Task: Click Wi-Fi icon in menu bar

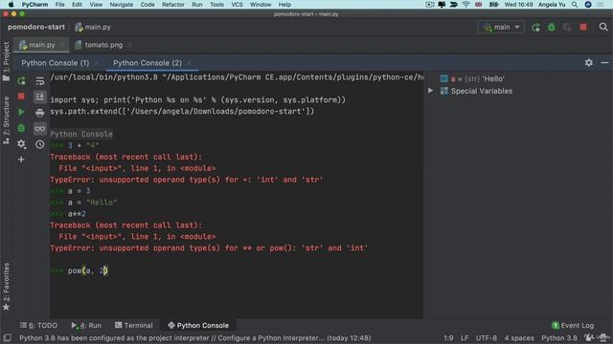Action: tap(465, 5)
